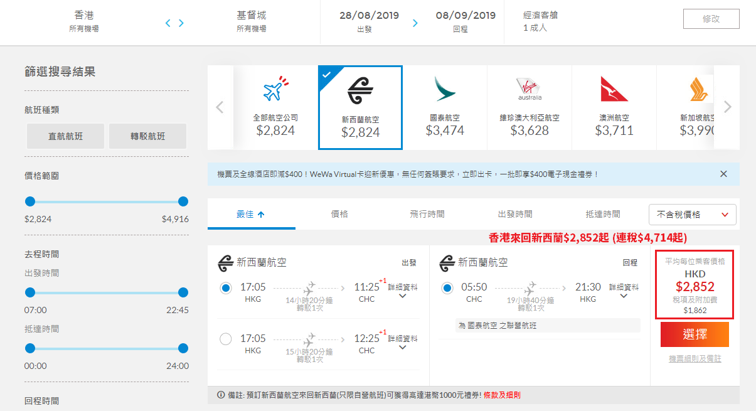Screen dimensions: 756x411
Task: Click the Cathay codeshare note (為 國泰航空 之聯營航班)
Action: point(548,326)
